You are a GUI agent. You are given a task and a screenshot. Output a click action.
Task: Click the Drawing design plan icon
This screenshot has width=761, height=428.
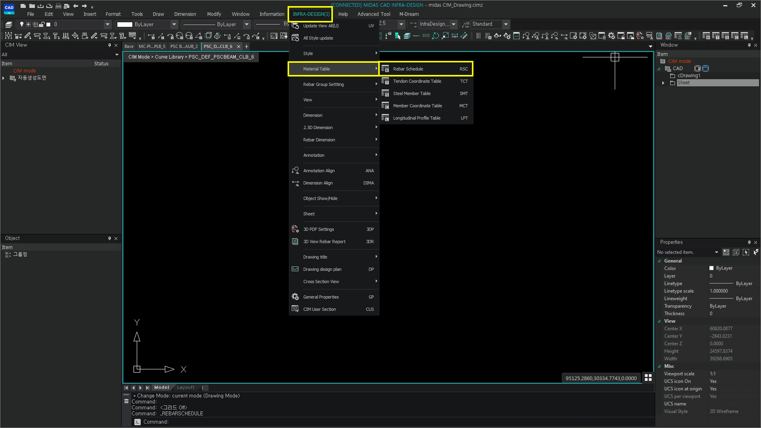pyautogui.click(x=295, y=269)
